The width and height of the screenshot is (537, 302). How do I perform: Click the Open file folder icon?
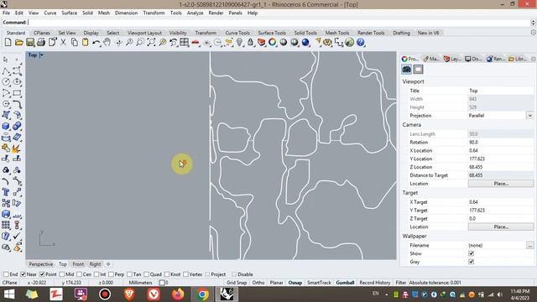pos(18,42)
